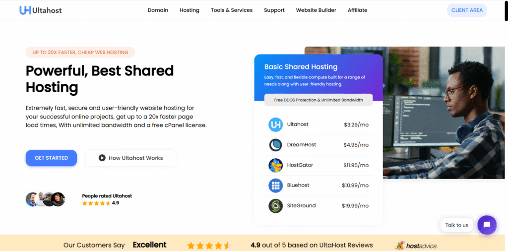This screenshot has width=508, height=251.
Task: Click the Talk to us label
Action: (x=456, y=225)
